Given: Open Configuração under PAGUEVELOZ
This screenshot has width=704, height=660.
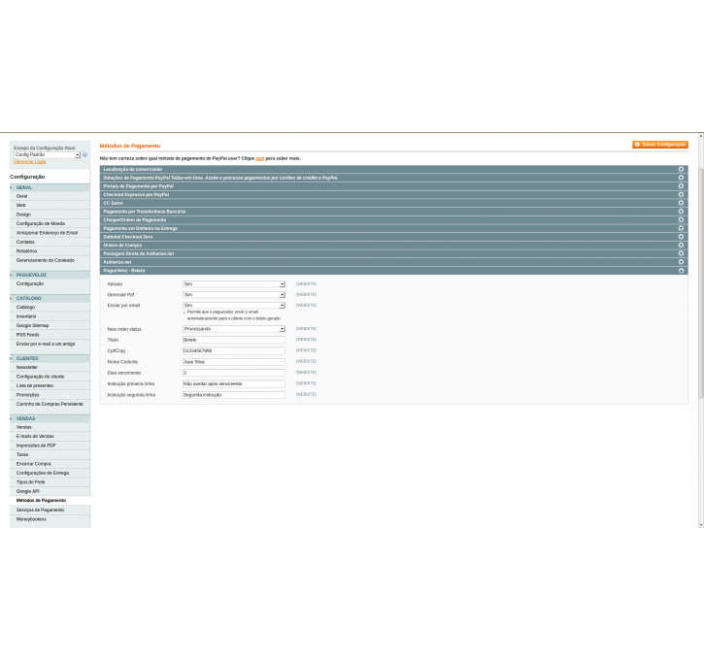Looking at the screenshot, I should click(x=30, y=283).
